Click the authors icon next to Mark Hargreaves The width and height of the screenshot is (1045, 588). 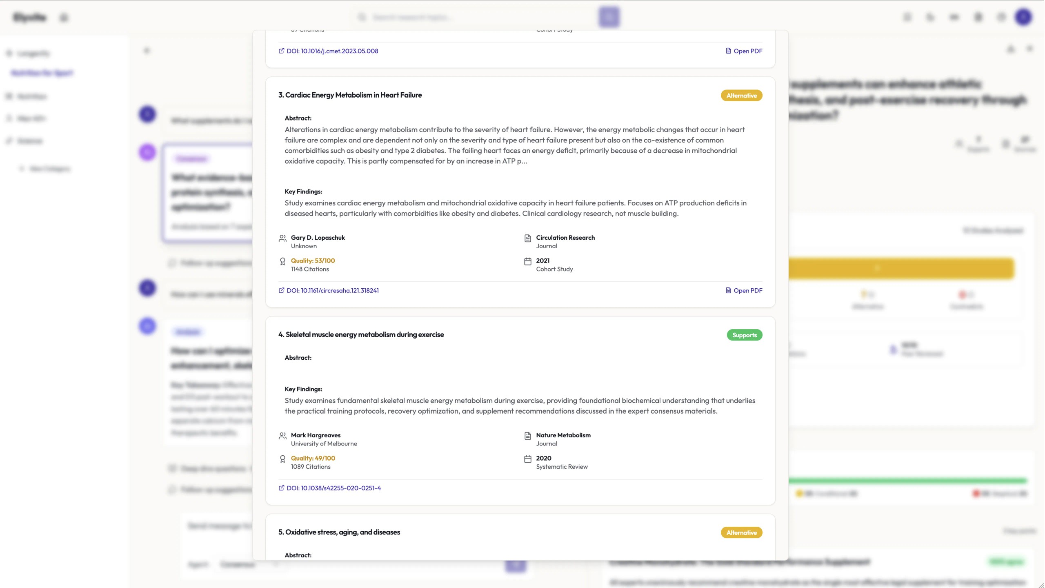282,436
